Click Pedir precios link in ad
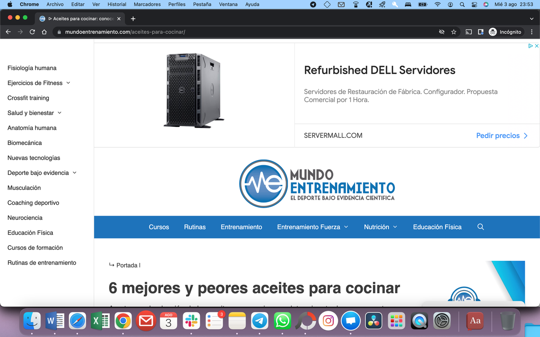The image size is (540, 337). 502,136
